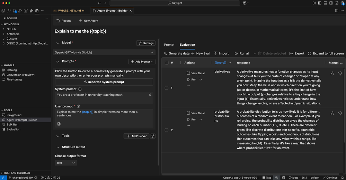Thumbs up the derivatives response

click(332, 74)
